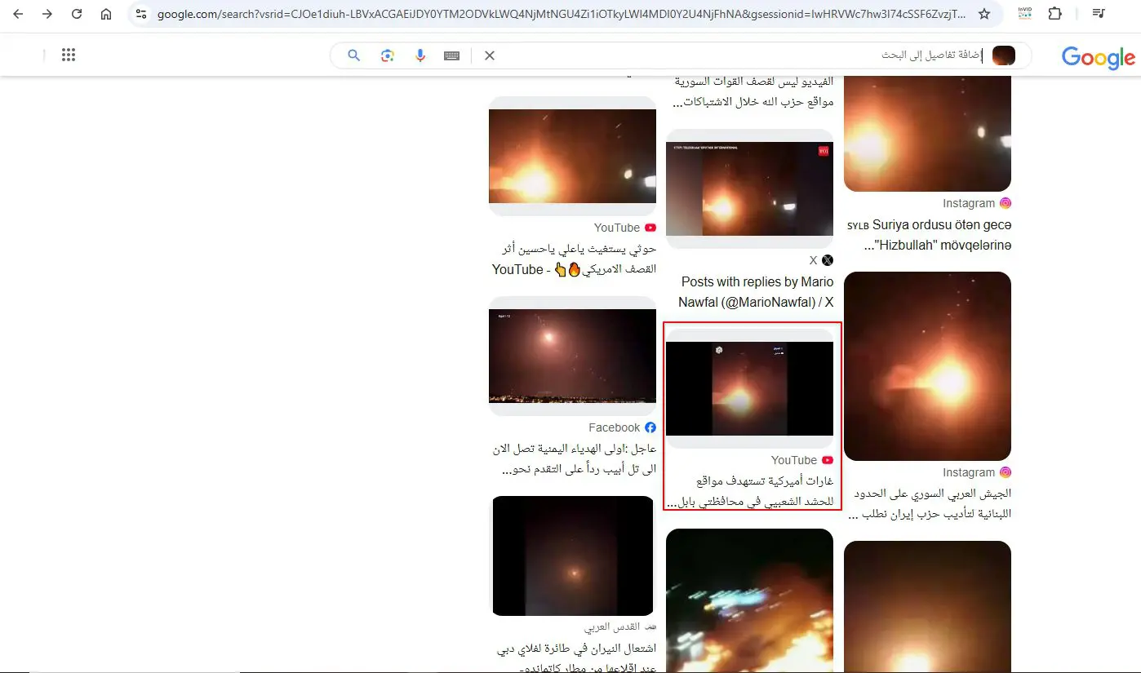Screen dimensions: 1141x673
Task: Open 'الفيديو ليس لقصف القوات السورية' result
Action: pyautogui.click(x=754, y=92)
